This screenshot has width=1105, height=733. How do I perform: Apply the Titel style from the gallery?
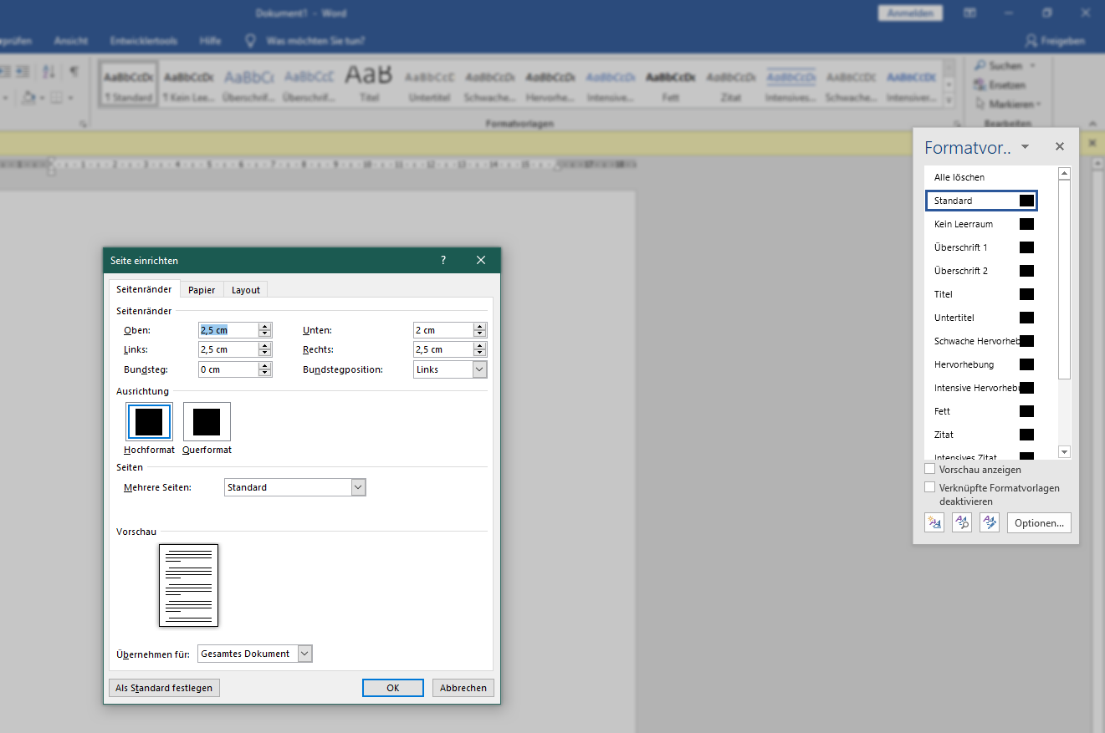click(x=369, y=84)
